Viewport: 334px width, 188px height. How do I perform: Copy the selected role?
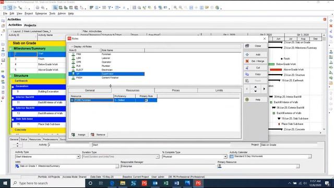tap(255, 74)
